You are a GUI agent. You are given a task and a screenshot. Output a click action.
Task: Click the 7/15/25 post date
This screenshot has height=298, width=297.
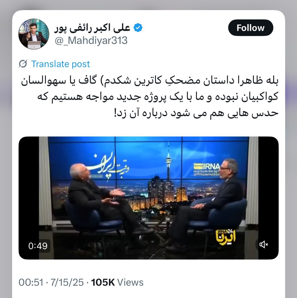point(67,282)
